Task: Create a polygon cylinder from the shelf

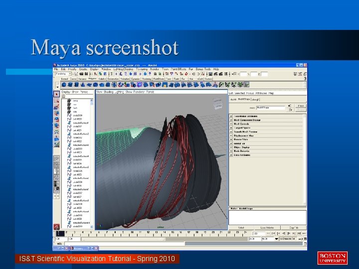Action: point(76,85)
